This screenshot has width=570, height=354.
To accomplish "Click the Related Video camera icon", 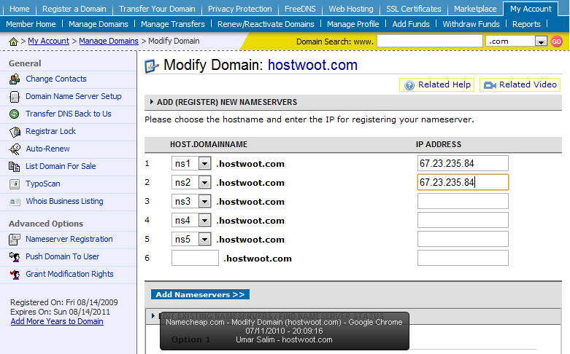I will point(490,85).
